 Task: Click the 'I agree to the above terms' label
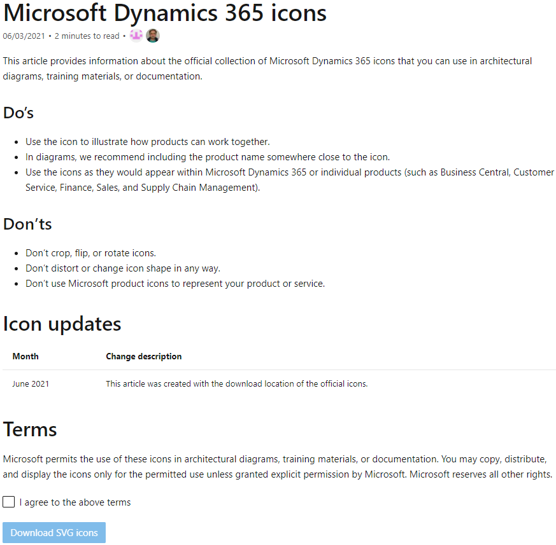click(75, 502)
